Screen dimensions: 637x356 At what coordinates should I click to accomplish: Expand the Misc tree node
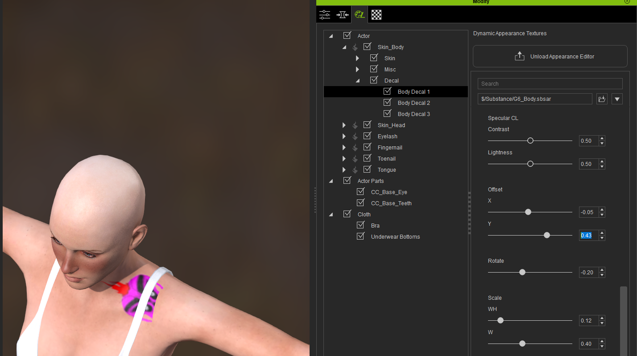pyautogui.click(x=357, y=69)
